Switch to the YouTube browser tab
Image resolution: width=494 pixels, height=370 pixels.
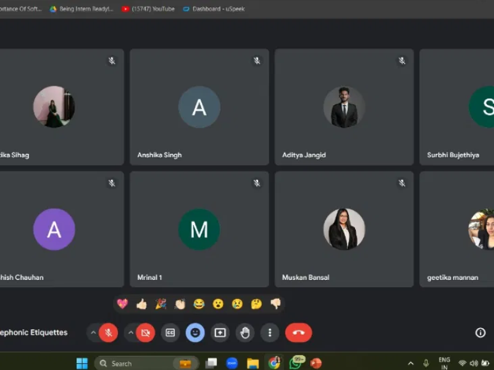(148, 9)
